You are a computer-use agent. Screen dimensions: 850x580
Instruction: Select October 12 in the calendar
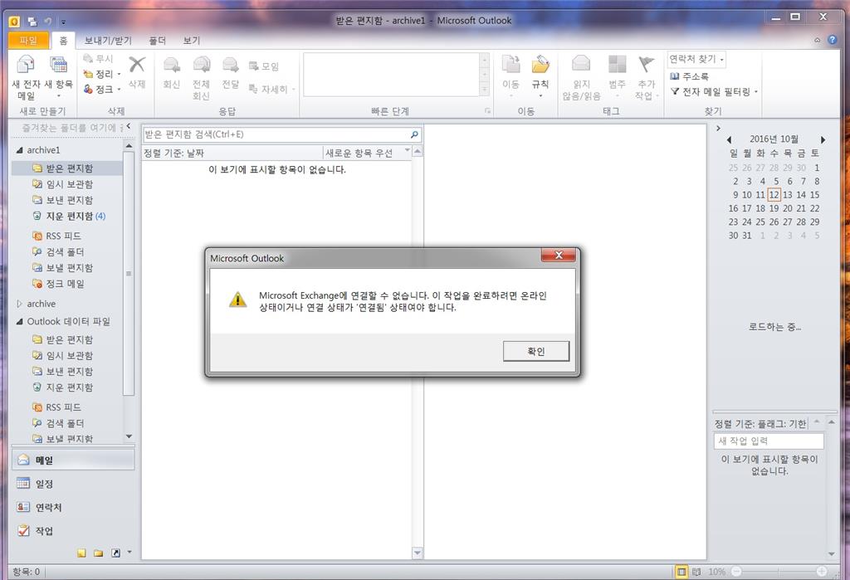click(774, 195)
